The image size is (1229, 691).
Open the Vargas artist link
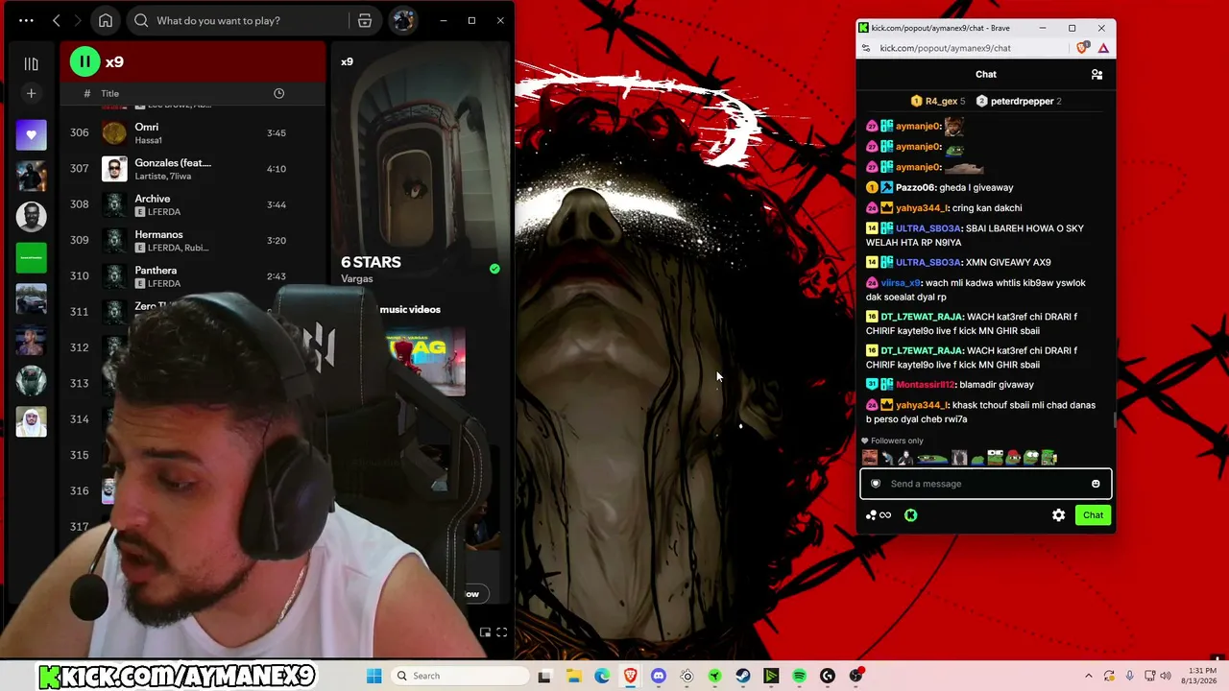[x=357, y=279]
